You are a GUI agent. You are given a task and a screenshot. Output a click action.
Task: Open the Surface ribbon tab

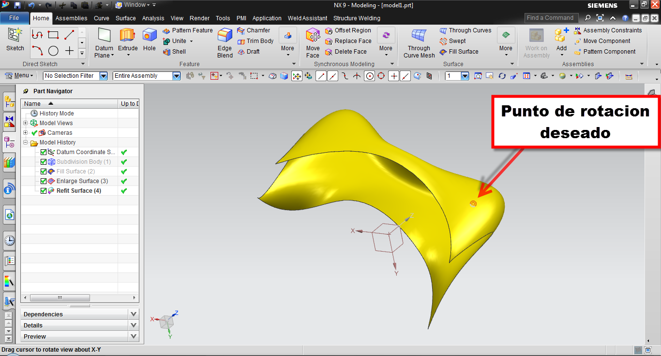tap(126, 18)
